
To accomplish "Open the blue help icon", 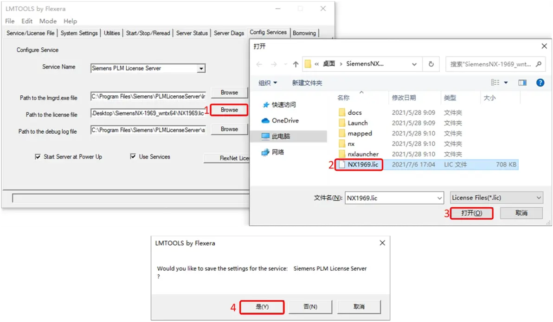I will point(540,83).
